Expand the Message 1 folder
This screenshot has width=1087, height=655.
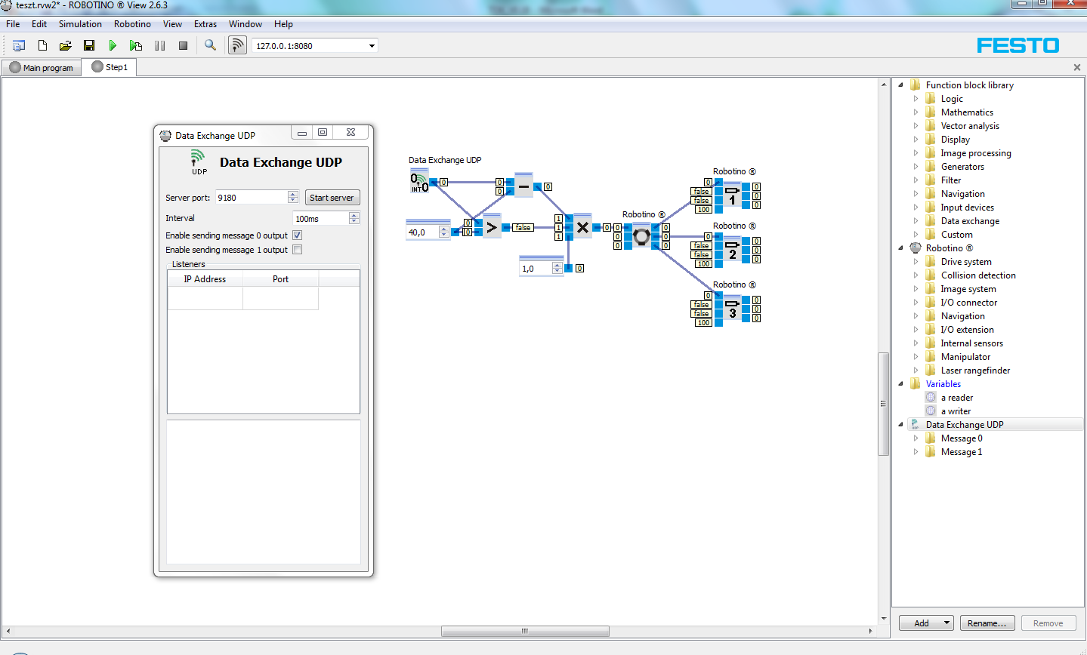916,452
